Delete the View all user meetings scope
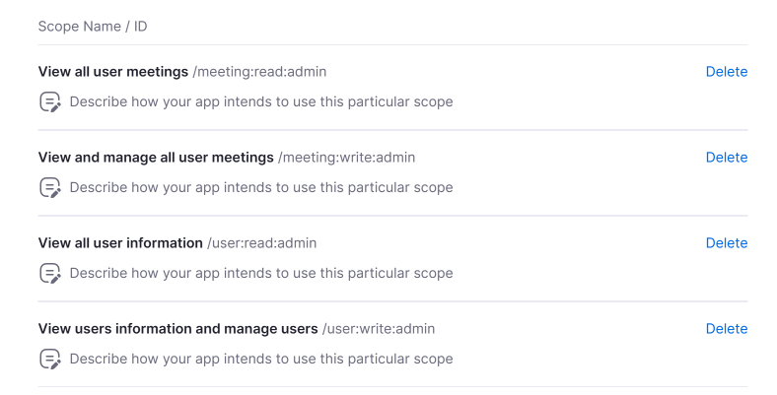The width and height of the screenshot is (777, 395). tap(726, 72)
